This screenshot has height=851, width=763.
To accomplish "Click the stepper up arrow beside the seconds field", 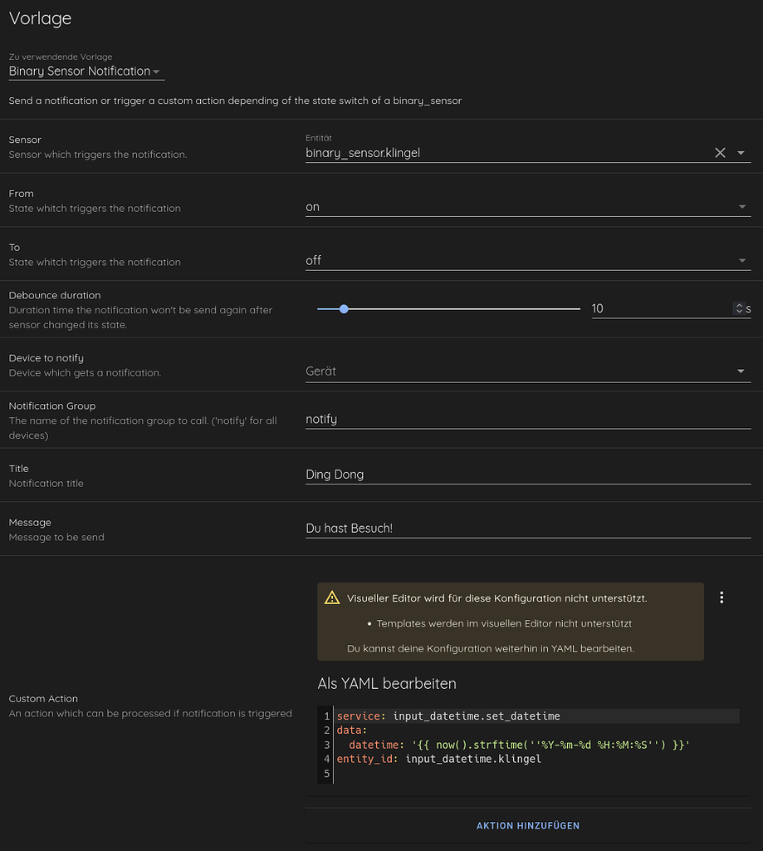I will point(739,304).
